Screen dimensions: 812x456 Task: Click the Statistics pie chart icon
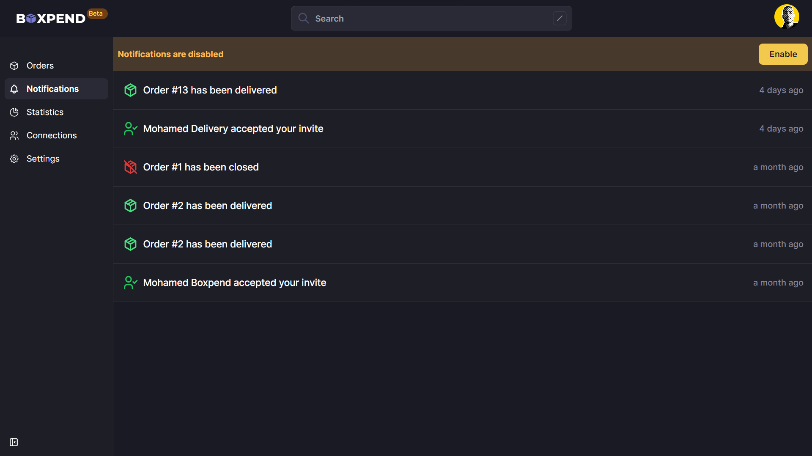tap(14, 112)
